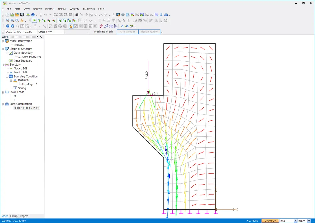Click the save floppy disk icon

[22, 15]
